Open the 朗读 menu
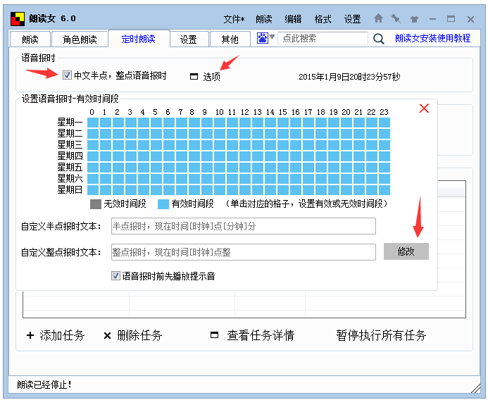488x400 pixels. tap(264, 19)
